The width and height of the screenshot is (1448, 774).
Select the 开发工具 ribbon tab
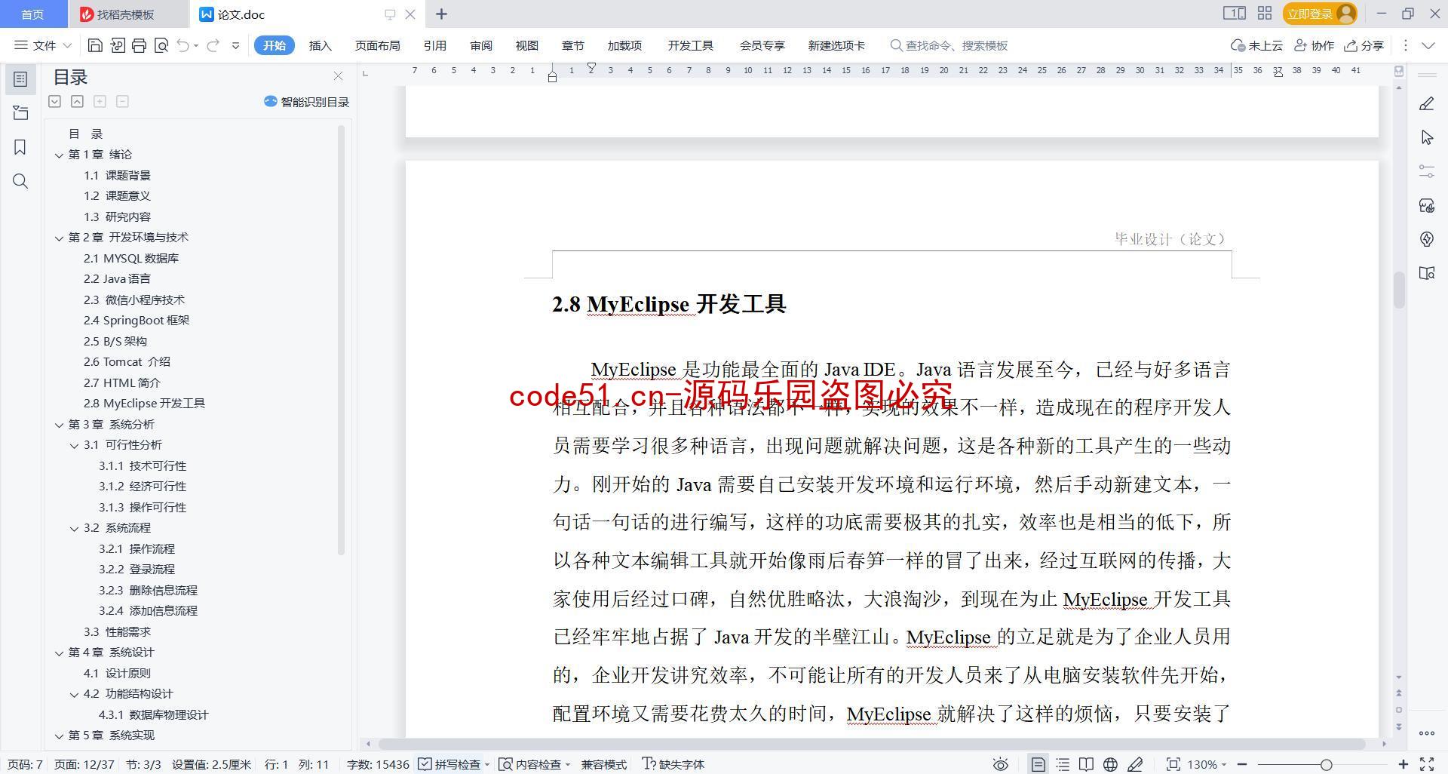pyautogui.click(x=690, y=45)
